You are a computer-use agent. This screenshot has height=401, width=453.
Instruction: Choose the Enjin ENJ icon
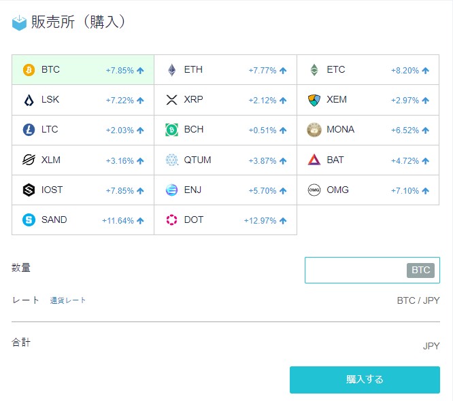[x=171, y=190]
